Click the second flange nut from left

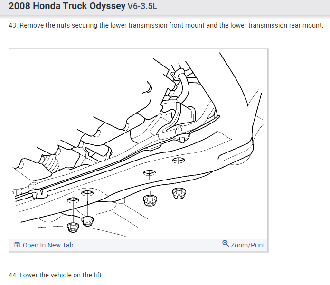tap(87, 221)
